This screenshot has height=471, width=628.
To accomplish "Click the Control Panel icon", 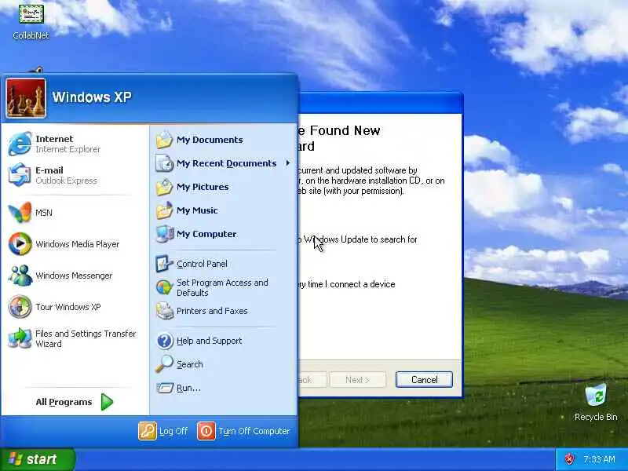I will click(x=164, y=264).
